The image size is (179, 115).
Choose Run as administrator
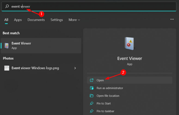coord(110,88)
